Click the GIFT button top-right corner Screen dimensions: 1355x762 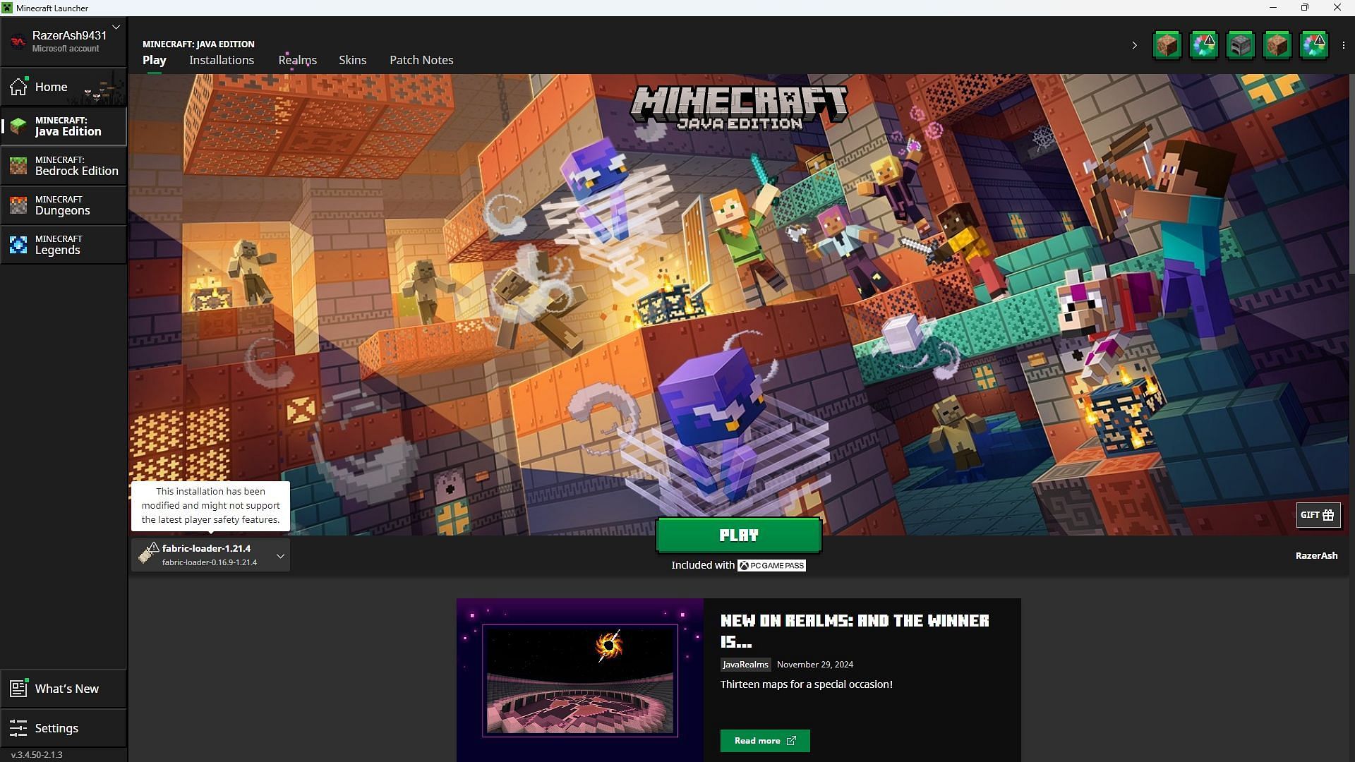pos(1318,514)
